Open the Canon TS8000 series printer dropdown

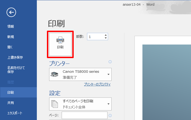click(x=80, y=74)
